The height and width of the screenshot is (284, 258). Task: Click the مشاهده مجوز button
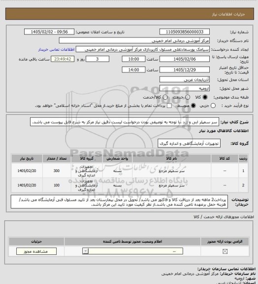tap(36, 251)
